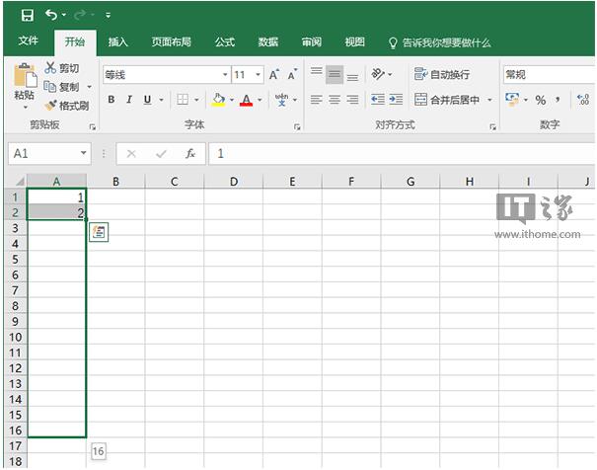Viewport: 597px width, 470px height.
Task: Toggle Italic formatting
Action: coord(129,100)
